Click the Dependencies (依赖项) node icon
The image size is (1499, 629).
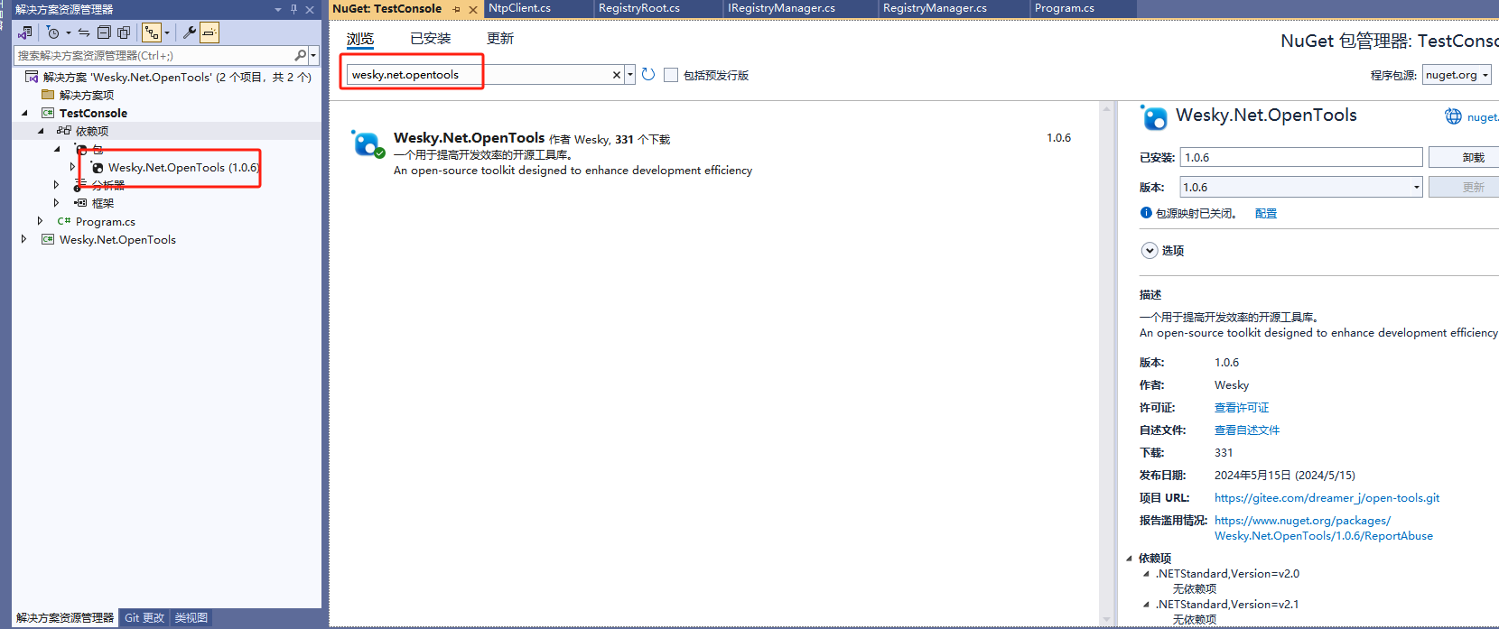[64, 131]
